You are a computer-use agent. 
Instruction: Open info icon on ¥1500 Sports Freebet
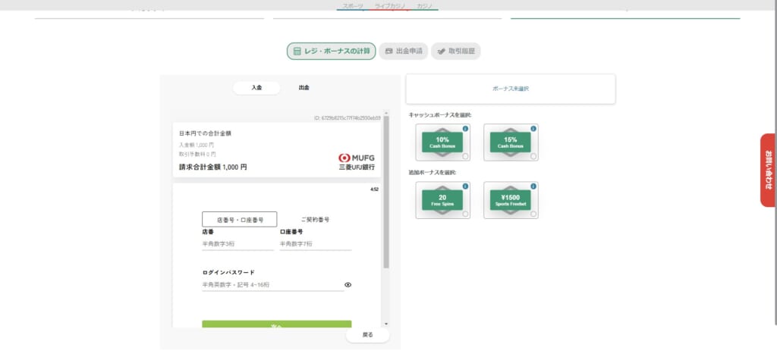[533, 186]
